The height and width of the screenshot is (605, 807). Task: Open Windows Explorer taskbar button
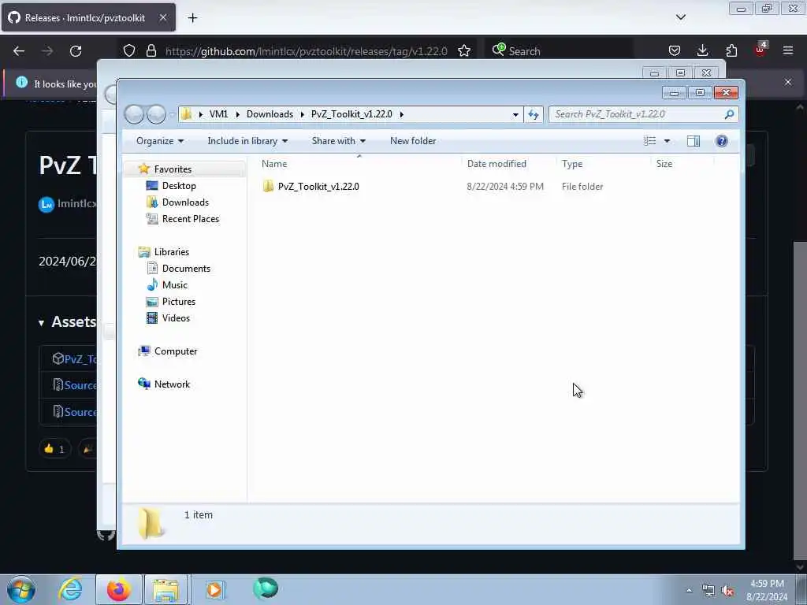pyautogui.click(x=165, y=589)
